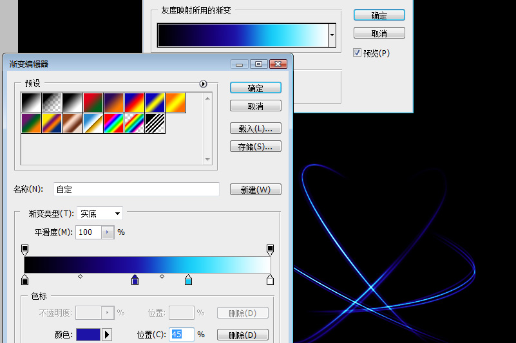Select the white color stop at right
This screenshot has width=516, height=343.
pos(270,280)
